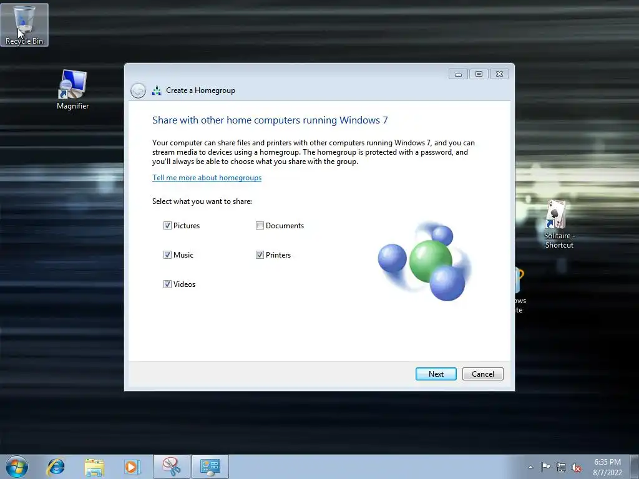Toggle the Videos checkbox

[167, 284]
